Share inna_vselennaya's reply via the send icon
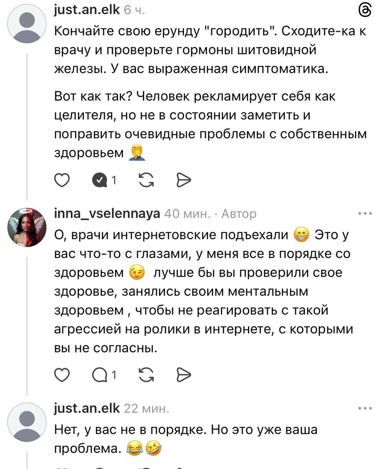384x469 pixels. coord(183,374)
